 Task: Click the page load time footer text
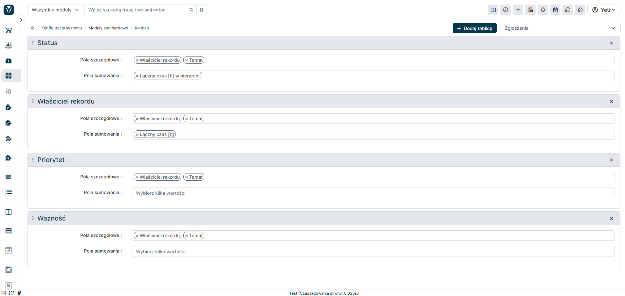[324, 293]
